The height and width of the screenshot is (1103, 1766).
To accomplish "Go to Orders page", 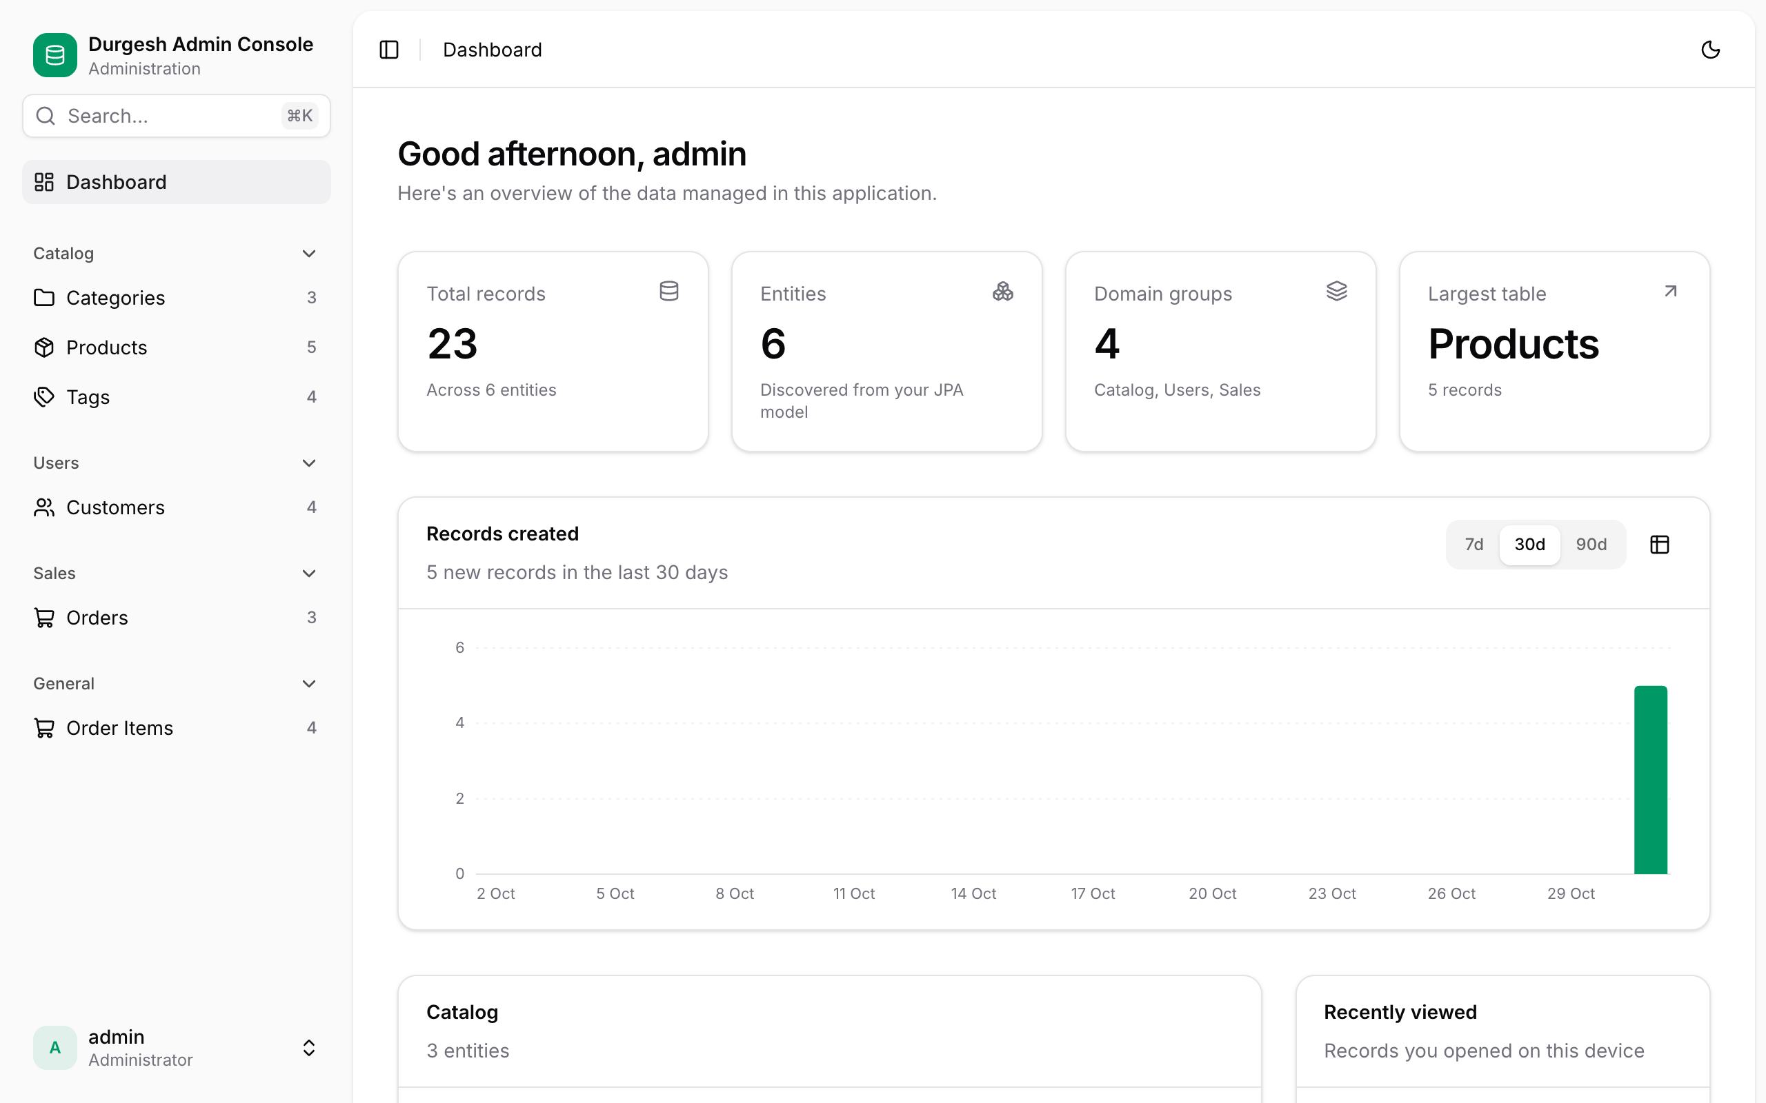I will [x=177, y=618].
